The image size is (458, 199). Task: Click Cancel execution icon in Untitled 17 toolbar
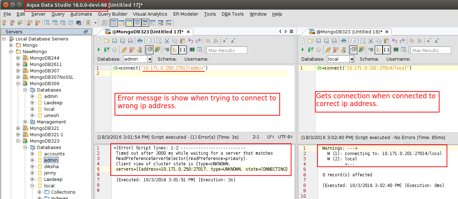pos(115,50)
